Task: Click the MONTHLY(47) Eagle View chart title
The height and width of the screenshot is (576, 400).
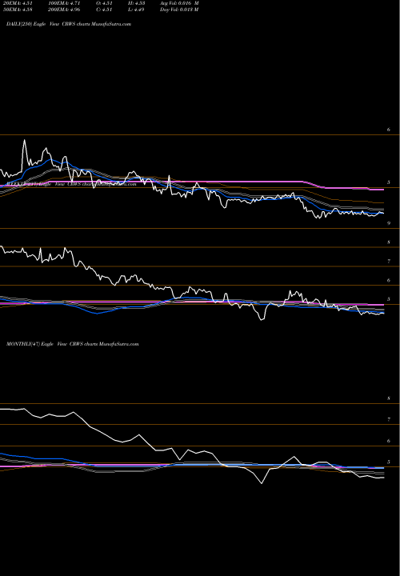Action: coord(72,344)
